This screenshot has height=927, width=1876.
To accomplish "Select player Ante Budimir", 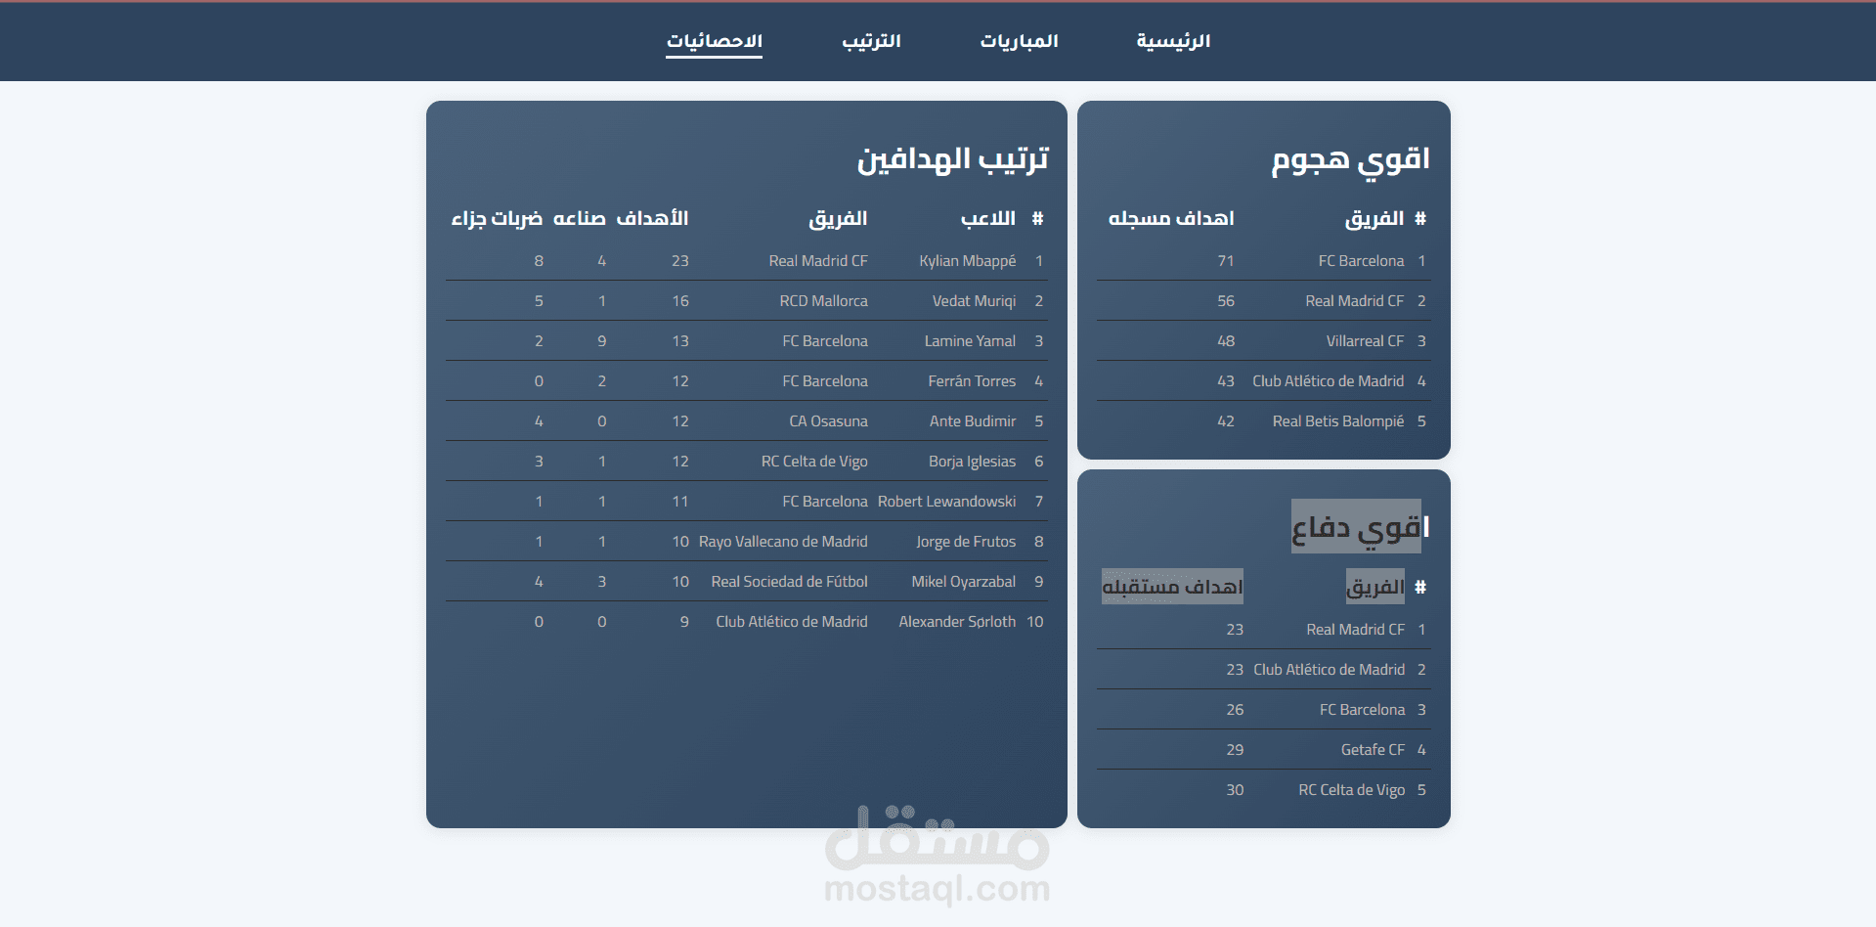I will click(973, 421).
